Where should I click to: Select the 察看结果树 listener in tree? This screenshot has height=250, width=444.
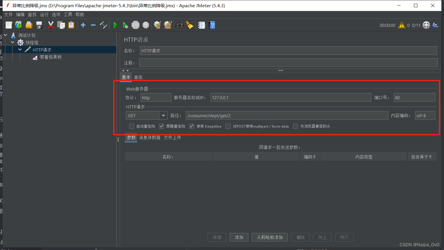51,57
